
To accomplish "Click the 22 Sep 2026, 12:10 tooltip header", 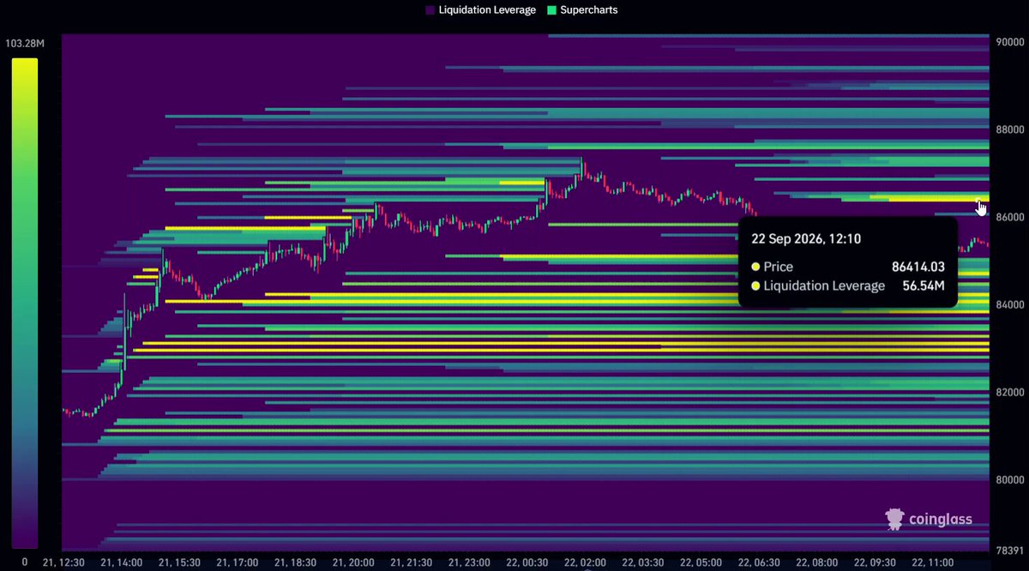I will pos(808,237).
